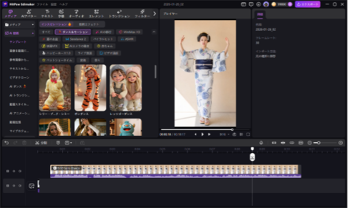Collapse the AI 動画 sidebar section
348x208 pixels.
[33, 33]
